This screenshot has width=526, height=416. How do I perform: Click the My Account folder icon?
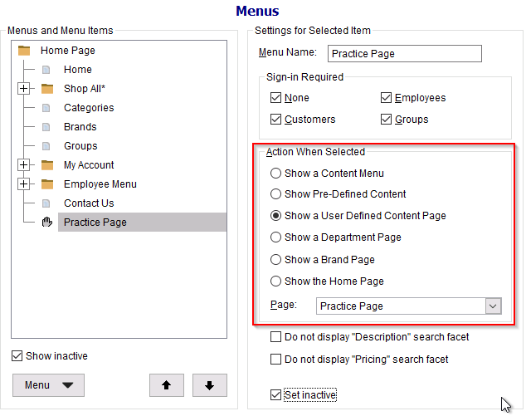pos(47,165)
